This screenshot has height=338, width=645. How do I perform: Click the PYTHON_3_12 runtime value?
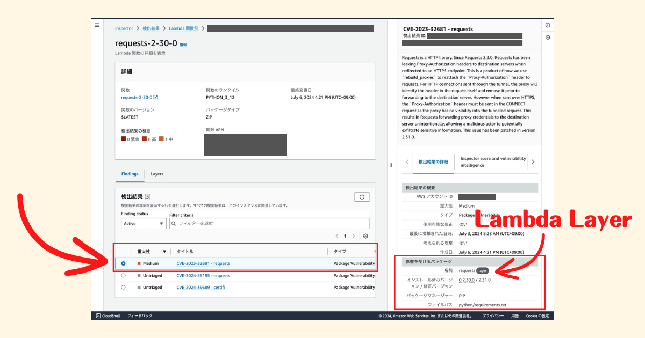220,97
